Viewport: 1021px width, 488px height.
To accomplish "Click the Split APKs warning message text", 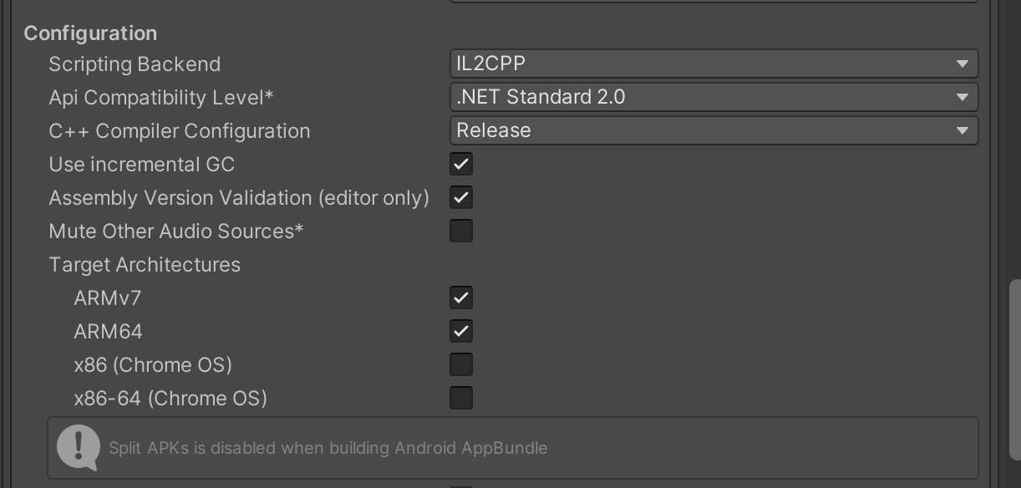I will point(329,448).
